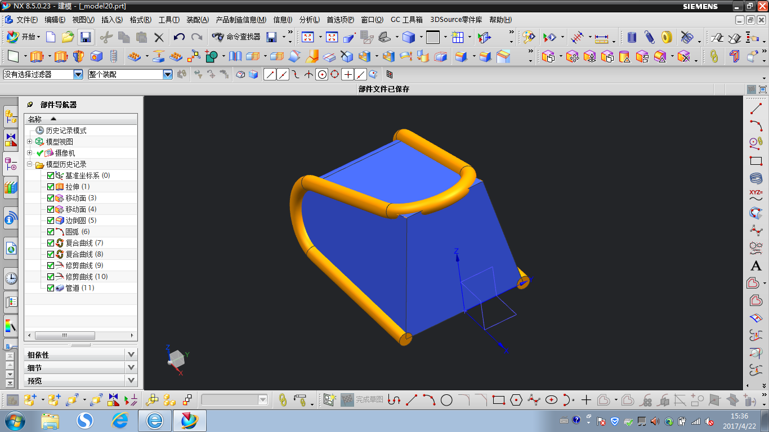Open a part with the folder icon
Screen dimensions: 769x432
(x=68, y=37)
